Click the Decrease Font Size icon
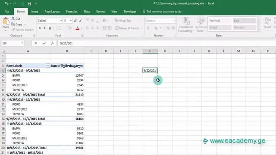The image size is (276, 155). pyautogui.click(x=81, y=21)
